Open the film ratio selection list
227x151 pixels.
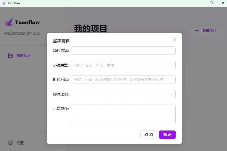pos(123,94)
